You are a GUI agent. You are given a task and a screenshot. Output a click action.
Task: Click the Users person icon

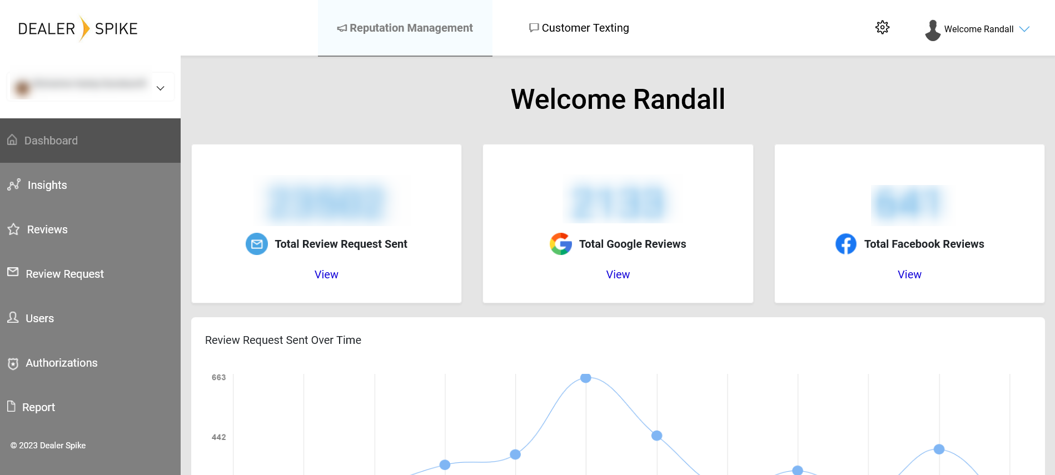click(x=13, y=317)
